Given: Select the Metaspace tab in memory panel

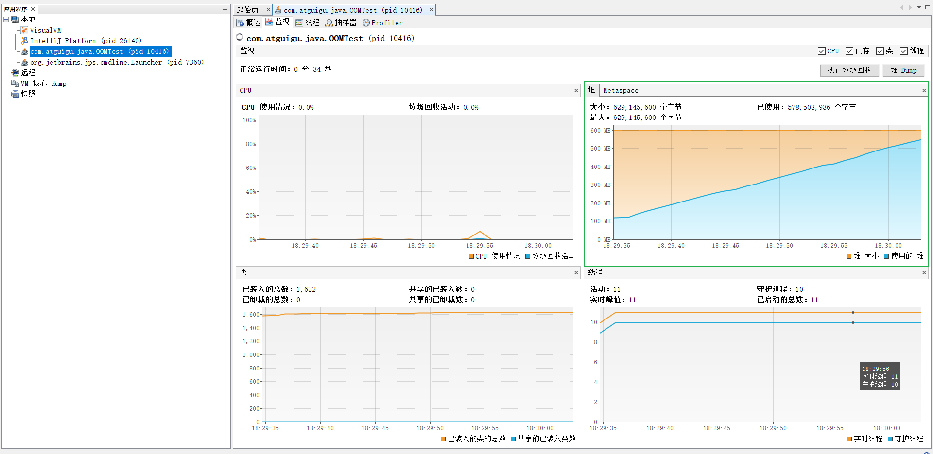Looking at the screenshot, I should 621,91.
